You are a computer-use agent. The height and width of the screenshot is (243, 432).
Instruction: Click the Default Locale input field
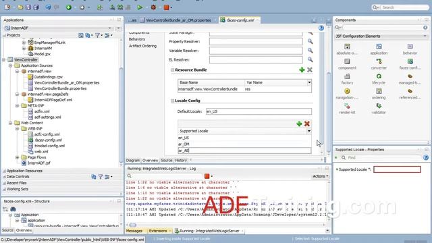click(259, 111)
